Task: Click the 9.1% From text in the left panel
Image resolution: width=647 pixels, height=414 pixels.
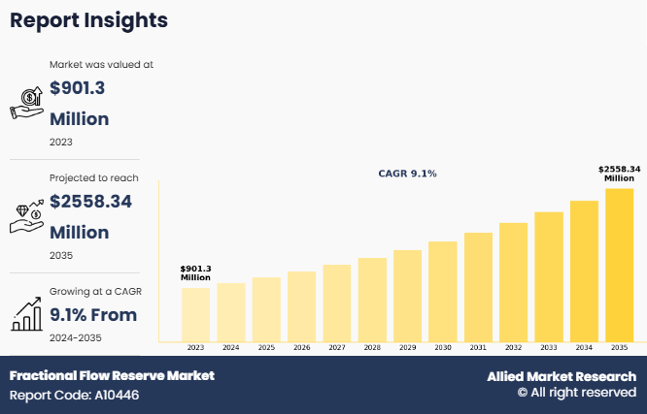Action: click(x=93, y=314)
